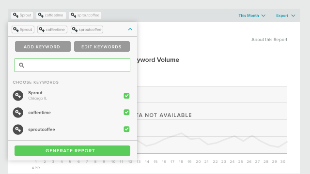
Task: Select the coffeetime keyword name text
Action: (x=39, y=113)
